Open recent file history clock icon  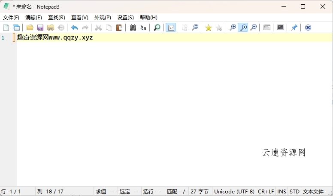pyautogui.click(x=61, y=28)
